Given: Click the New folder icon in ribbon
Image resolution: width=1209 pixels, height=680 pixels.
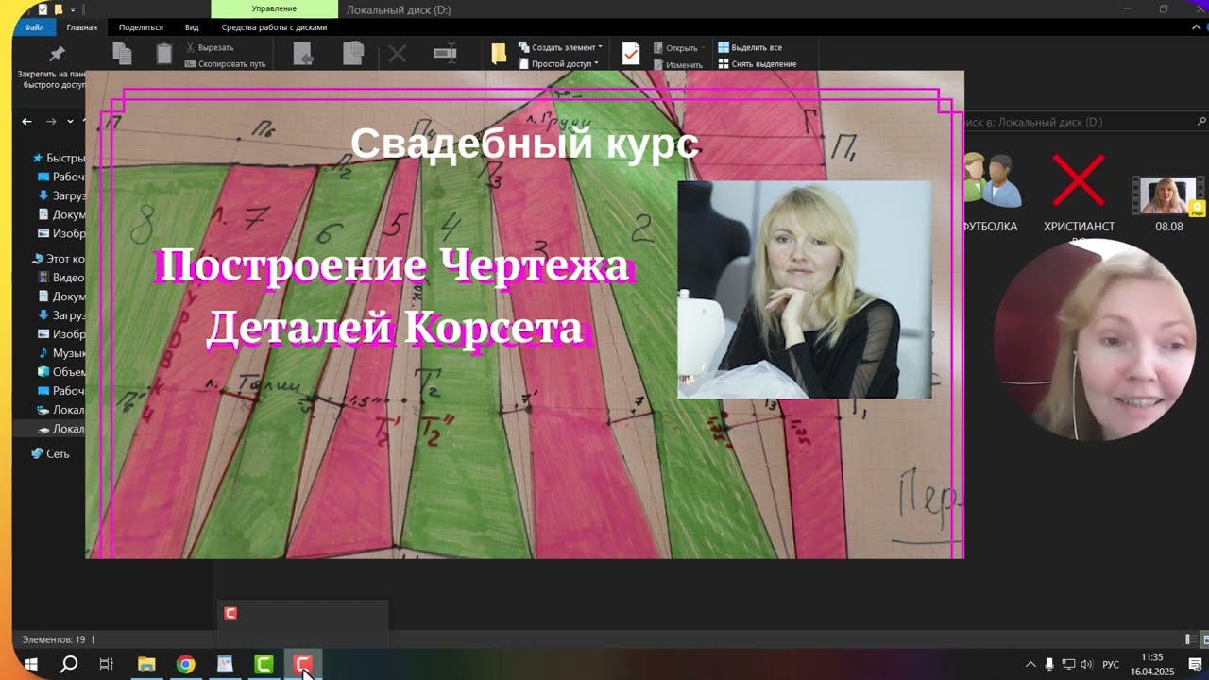Looking at the screenshot, I should pos(499,54).
